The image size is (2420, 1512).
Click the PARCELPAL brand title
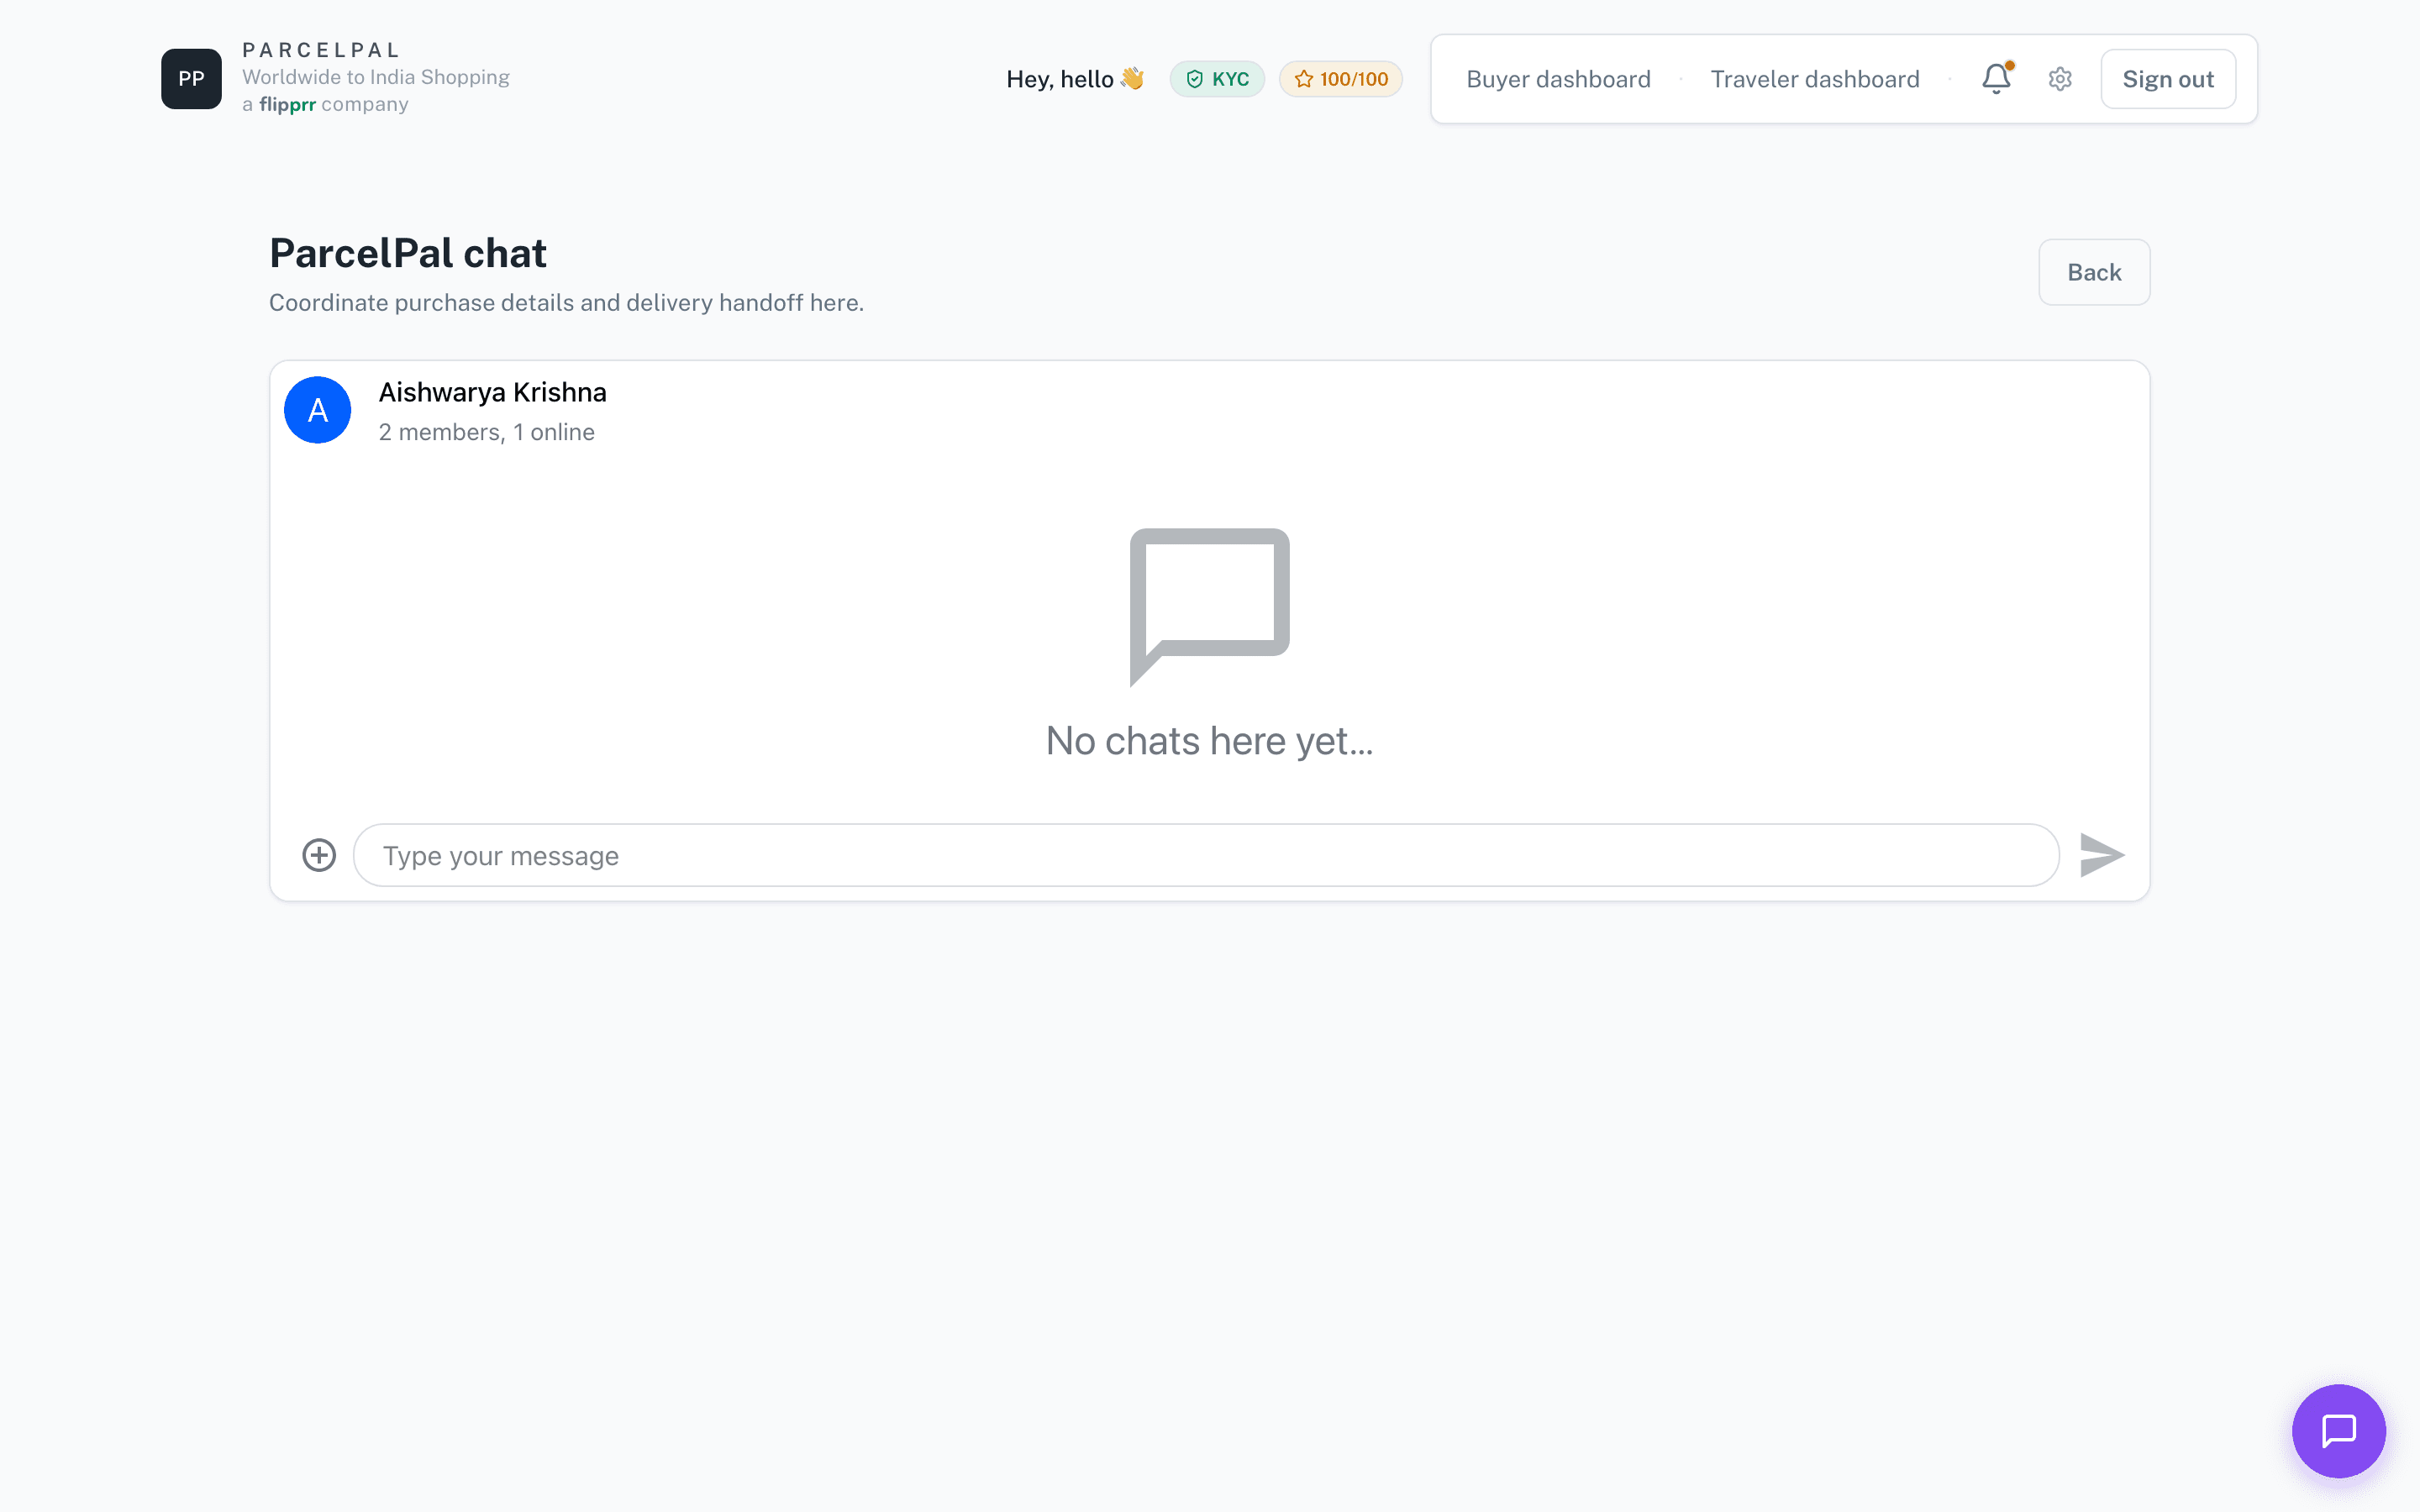point(321,50)
